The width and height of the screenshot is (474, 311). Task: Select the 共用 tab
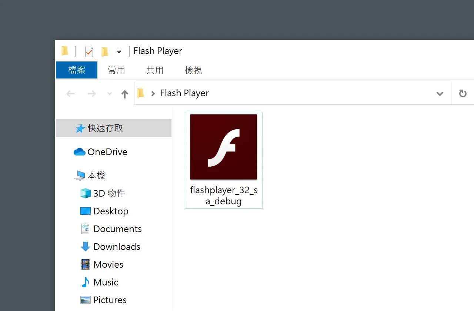click(155, 70)
